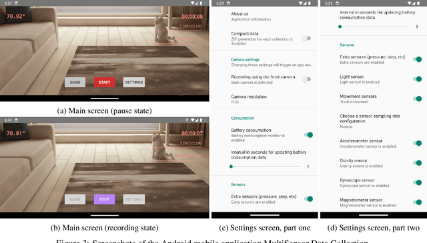Screen dimensions: 427x243
Task: Click 00:00:07 timer in recording screen
Action: coord(192,133)
